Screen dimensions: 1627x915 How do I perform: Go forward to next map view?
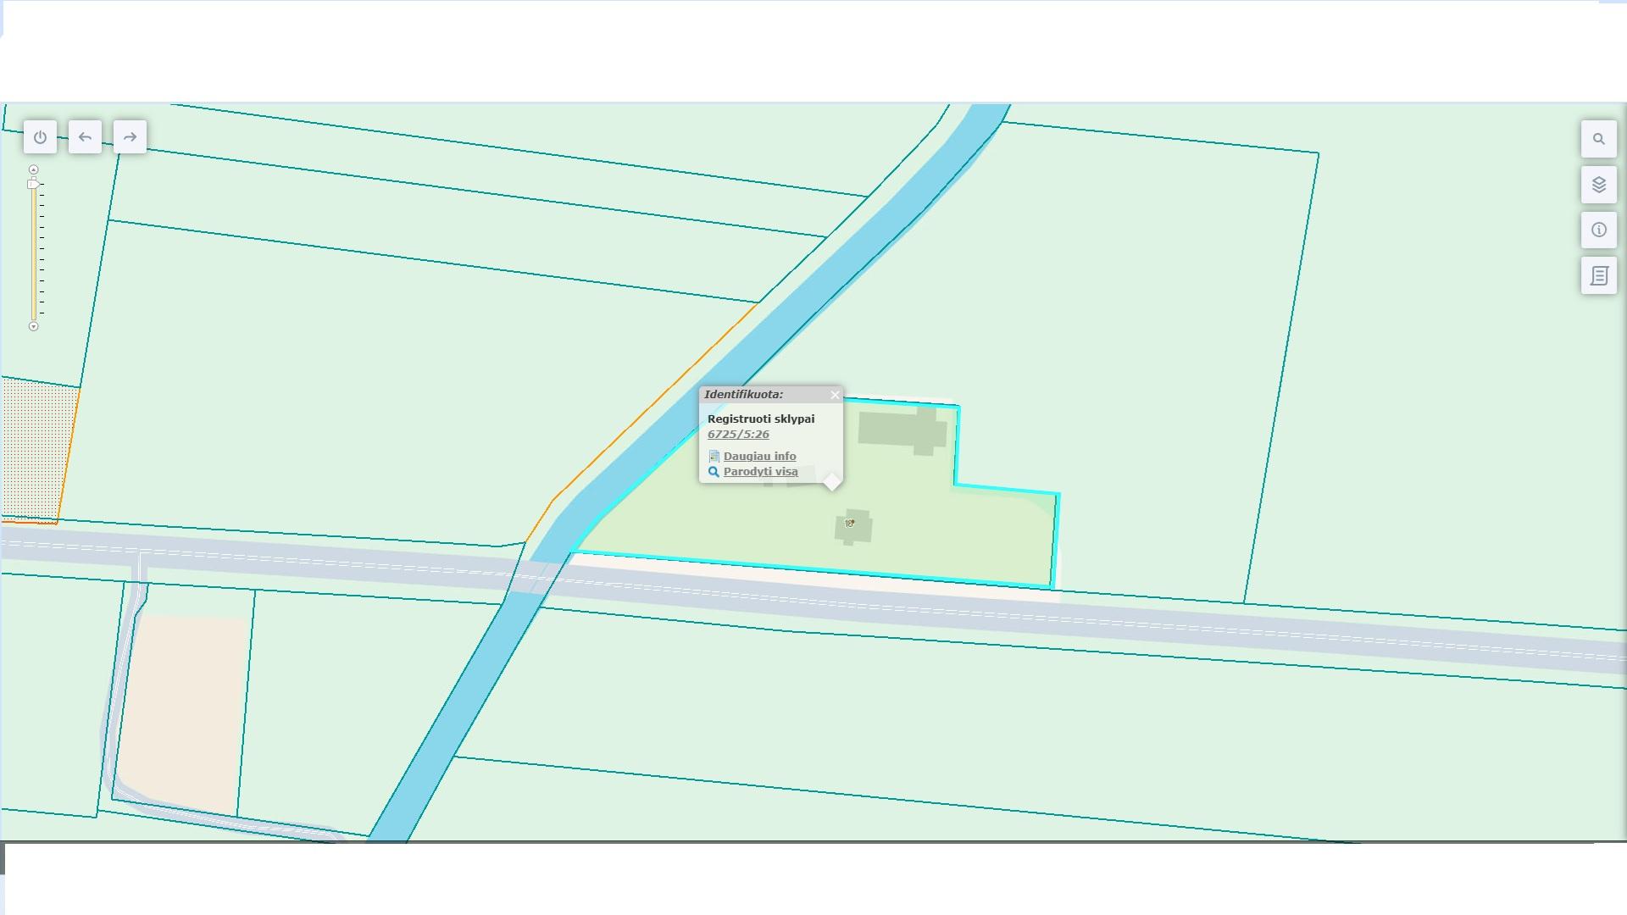[x=130, y=137]
